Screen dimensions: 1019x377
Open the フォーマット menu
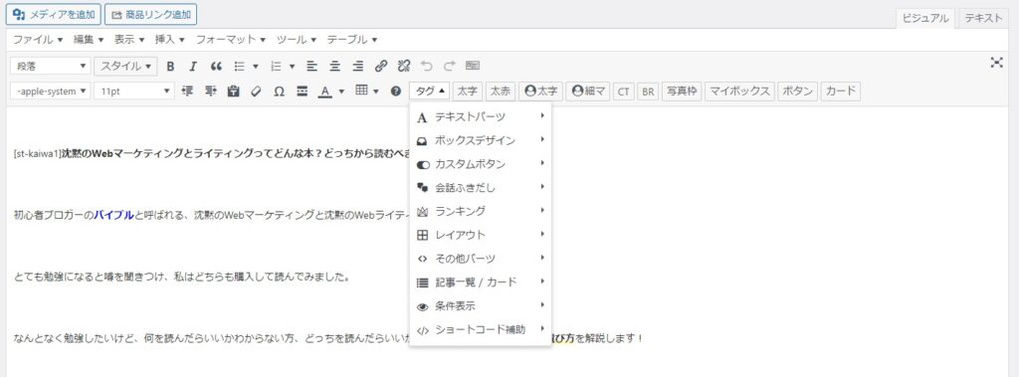coord(231,40)
